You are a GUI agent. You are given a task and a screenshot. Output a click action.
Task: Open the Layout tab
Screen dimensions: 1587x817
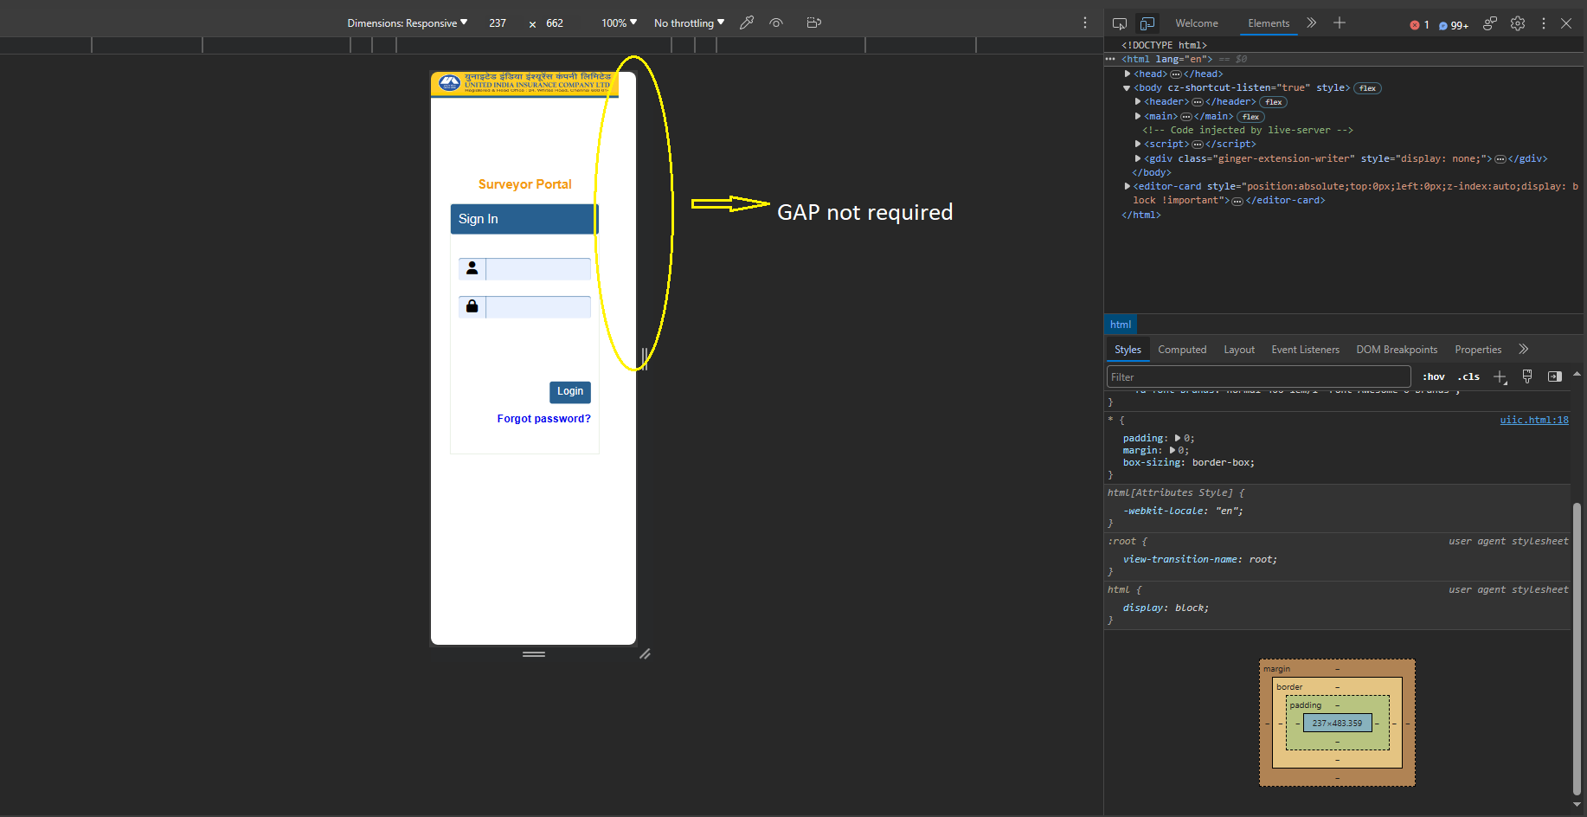[x=1239, y=350]
